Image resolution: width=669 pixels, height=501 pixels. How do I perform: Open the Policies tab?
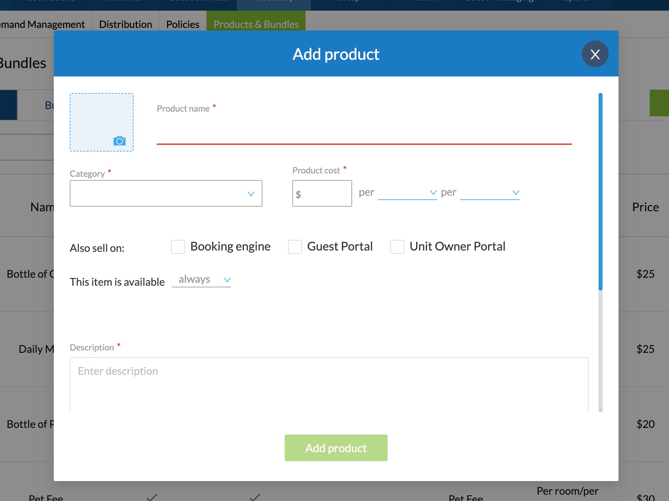click(183, 24)
